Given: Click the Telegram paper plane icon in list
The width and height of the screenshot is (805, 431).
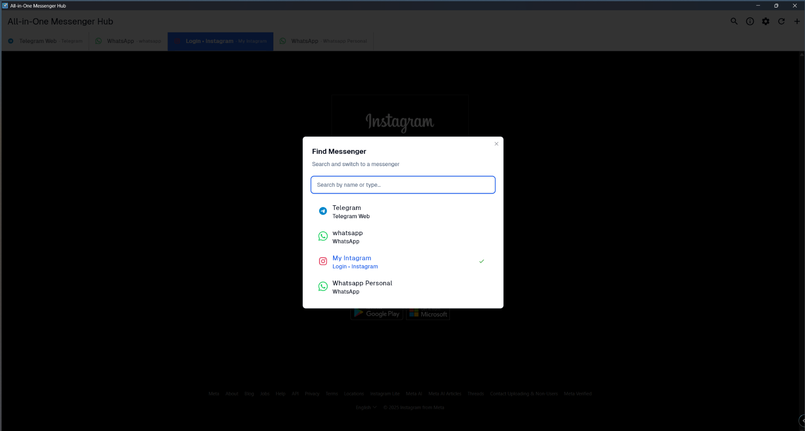Looking at the screenshot, I should (323, 211).
